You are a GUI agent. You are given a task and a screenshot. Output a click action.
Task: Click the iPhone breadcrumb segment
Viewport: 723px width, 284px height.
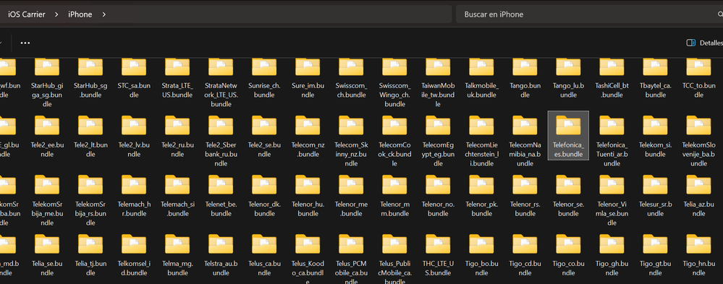(x=80, y=14)
